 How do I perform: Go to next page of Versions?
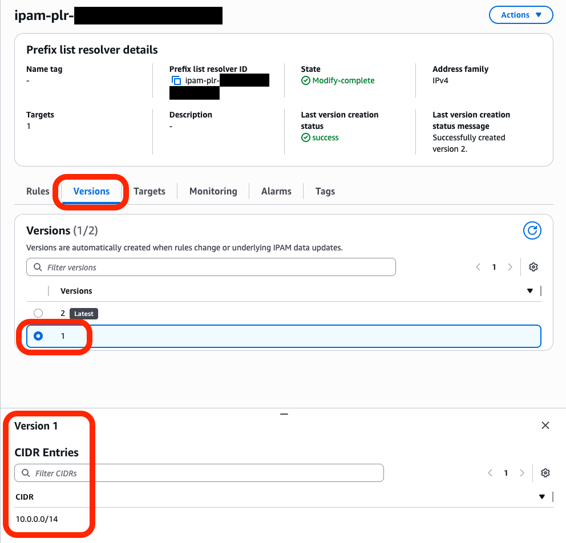tap(510, 267)
